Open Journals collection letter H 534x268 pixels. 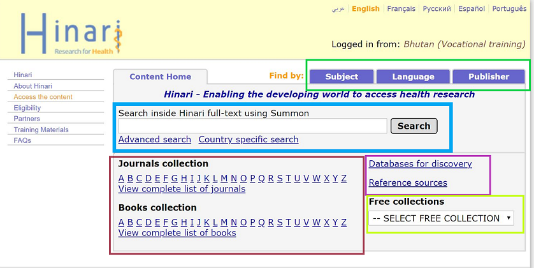coord(184,178)
